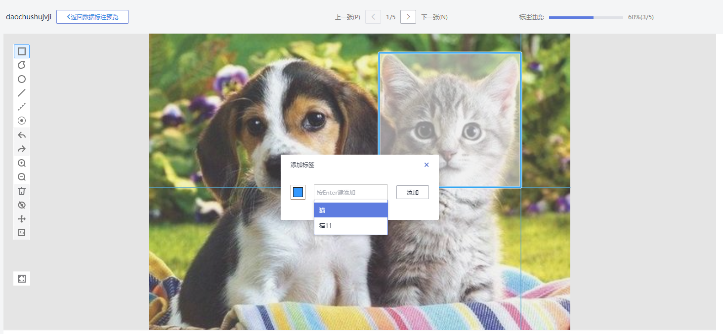This screenshot has width=723, height=334.
Task: Zoom in on the image
Action: point(22,163)
